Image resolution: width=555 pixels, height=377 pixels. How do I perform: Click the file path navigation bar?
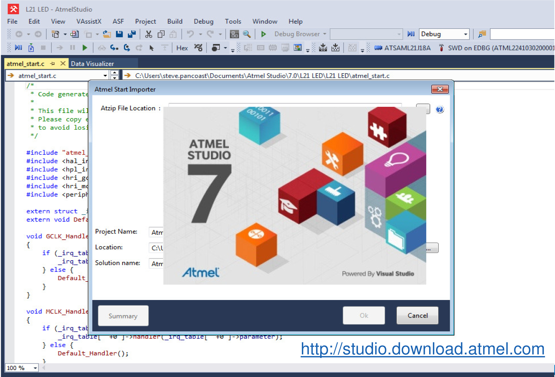[x=338, y=76]
